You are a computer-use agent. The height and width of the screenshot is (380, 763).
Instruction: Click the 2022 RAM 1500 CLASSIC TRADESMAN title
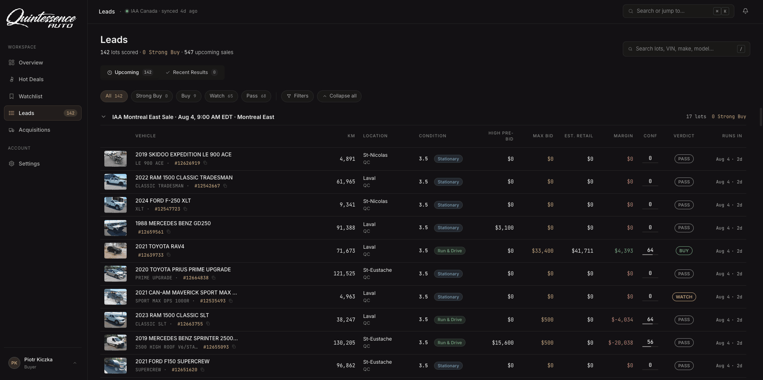[184, 177]
